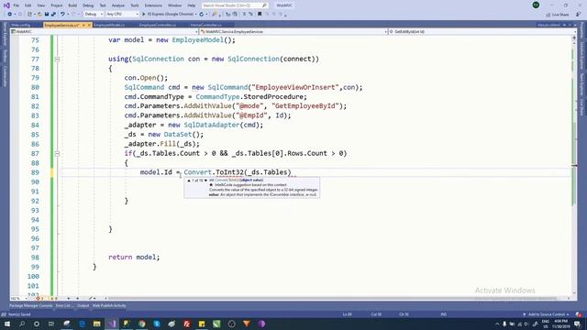Viewport: 587px width, 330px height.
Task: Click the Save All toolbar icon
Action: [53, 15]
